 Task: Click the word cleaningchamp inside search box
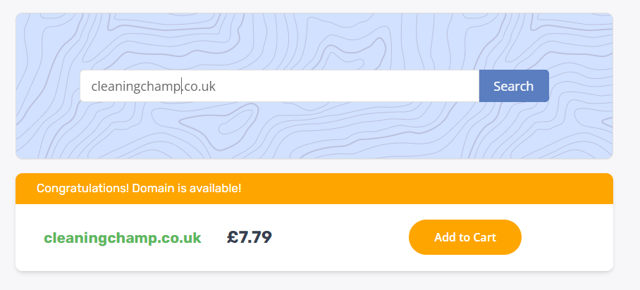(x=135, y=87)
